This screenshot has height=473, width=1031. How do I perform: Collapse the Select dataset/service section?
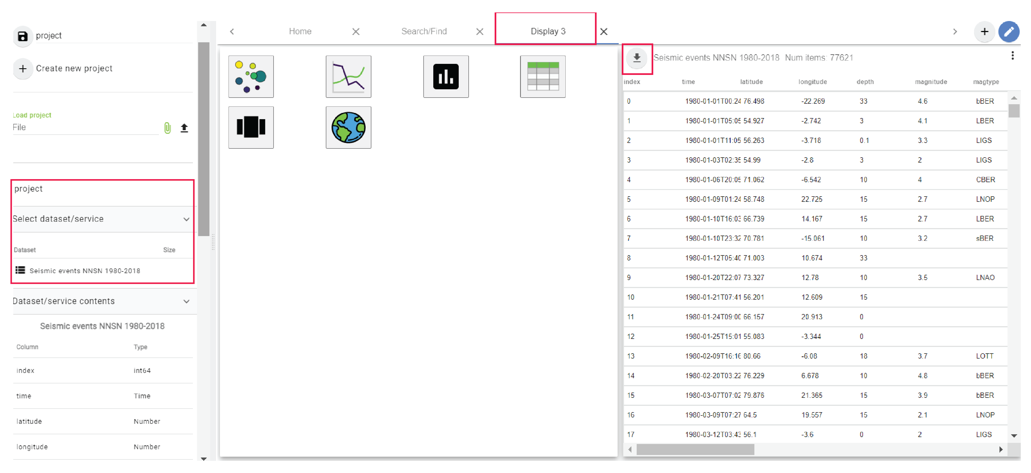click(x=186, y=219)
